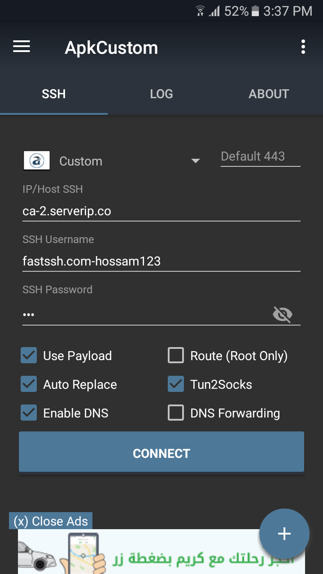This screenshot has width=323, height=574.
Task: Open the ABOUT tab
Action: [x=269, y=94]
